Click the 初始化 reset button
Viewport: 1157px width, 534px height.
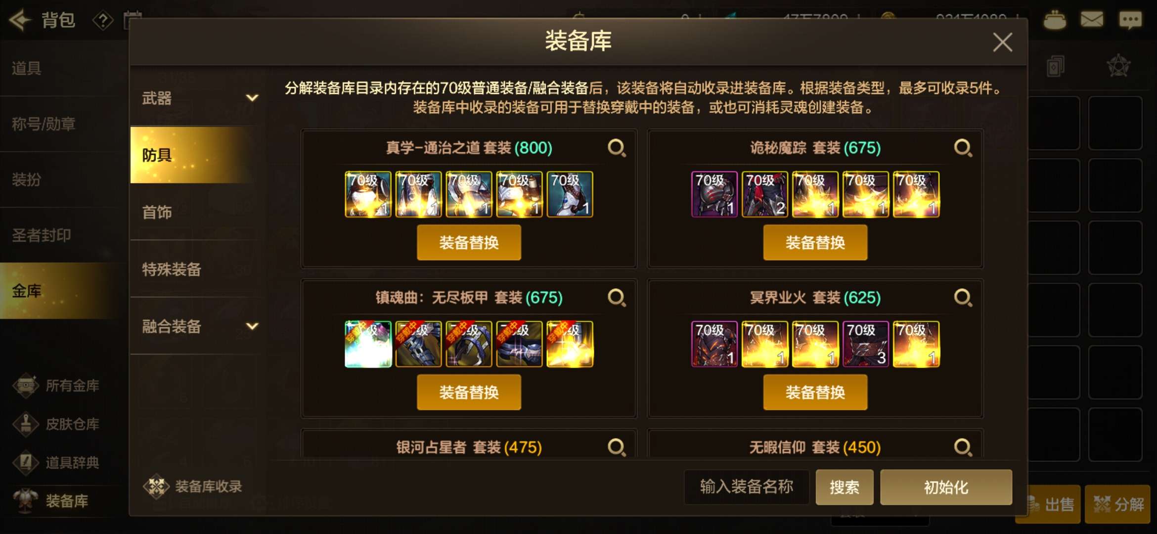pos(946,488)
